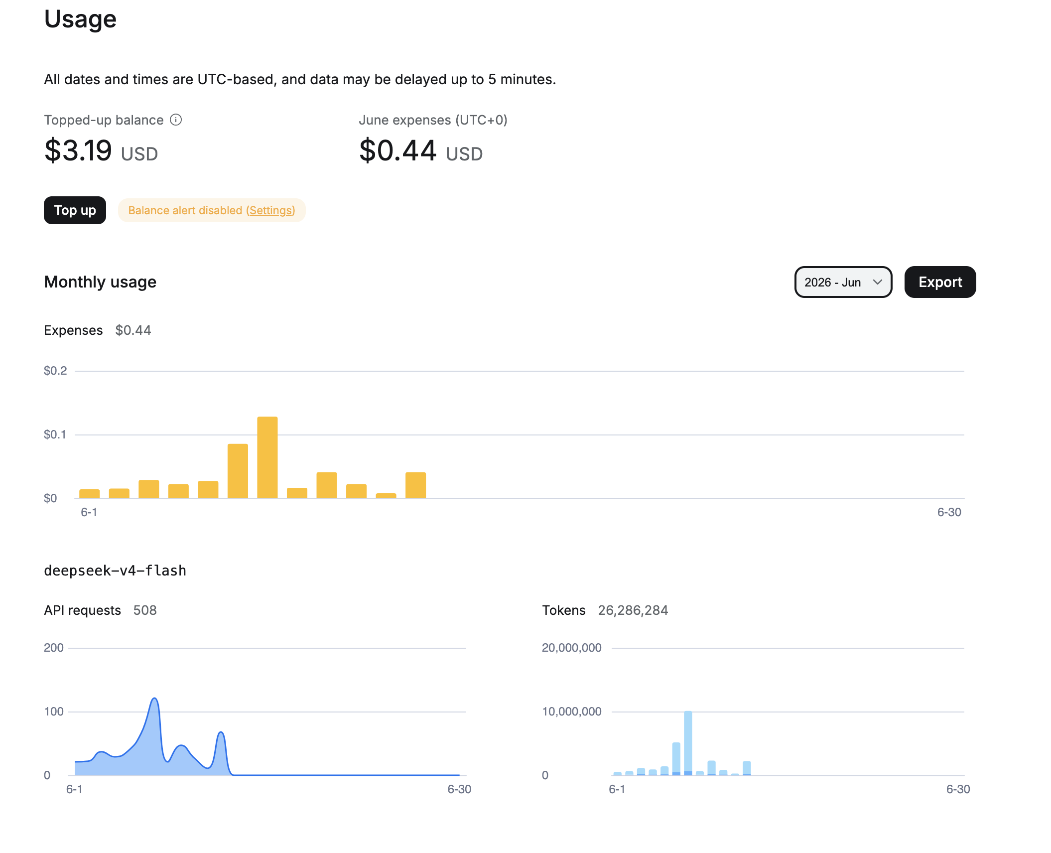Screen dimensions: 1051x853
Task: Open the 2026 - Jun month dropdown
Action: click(x=843, y=282)
